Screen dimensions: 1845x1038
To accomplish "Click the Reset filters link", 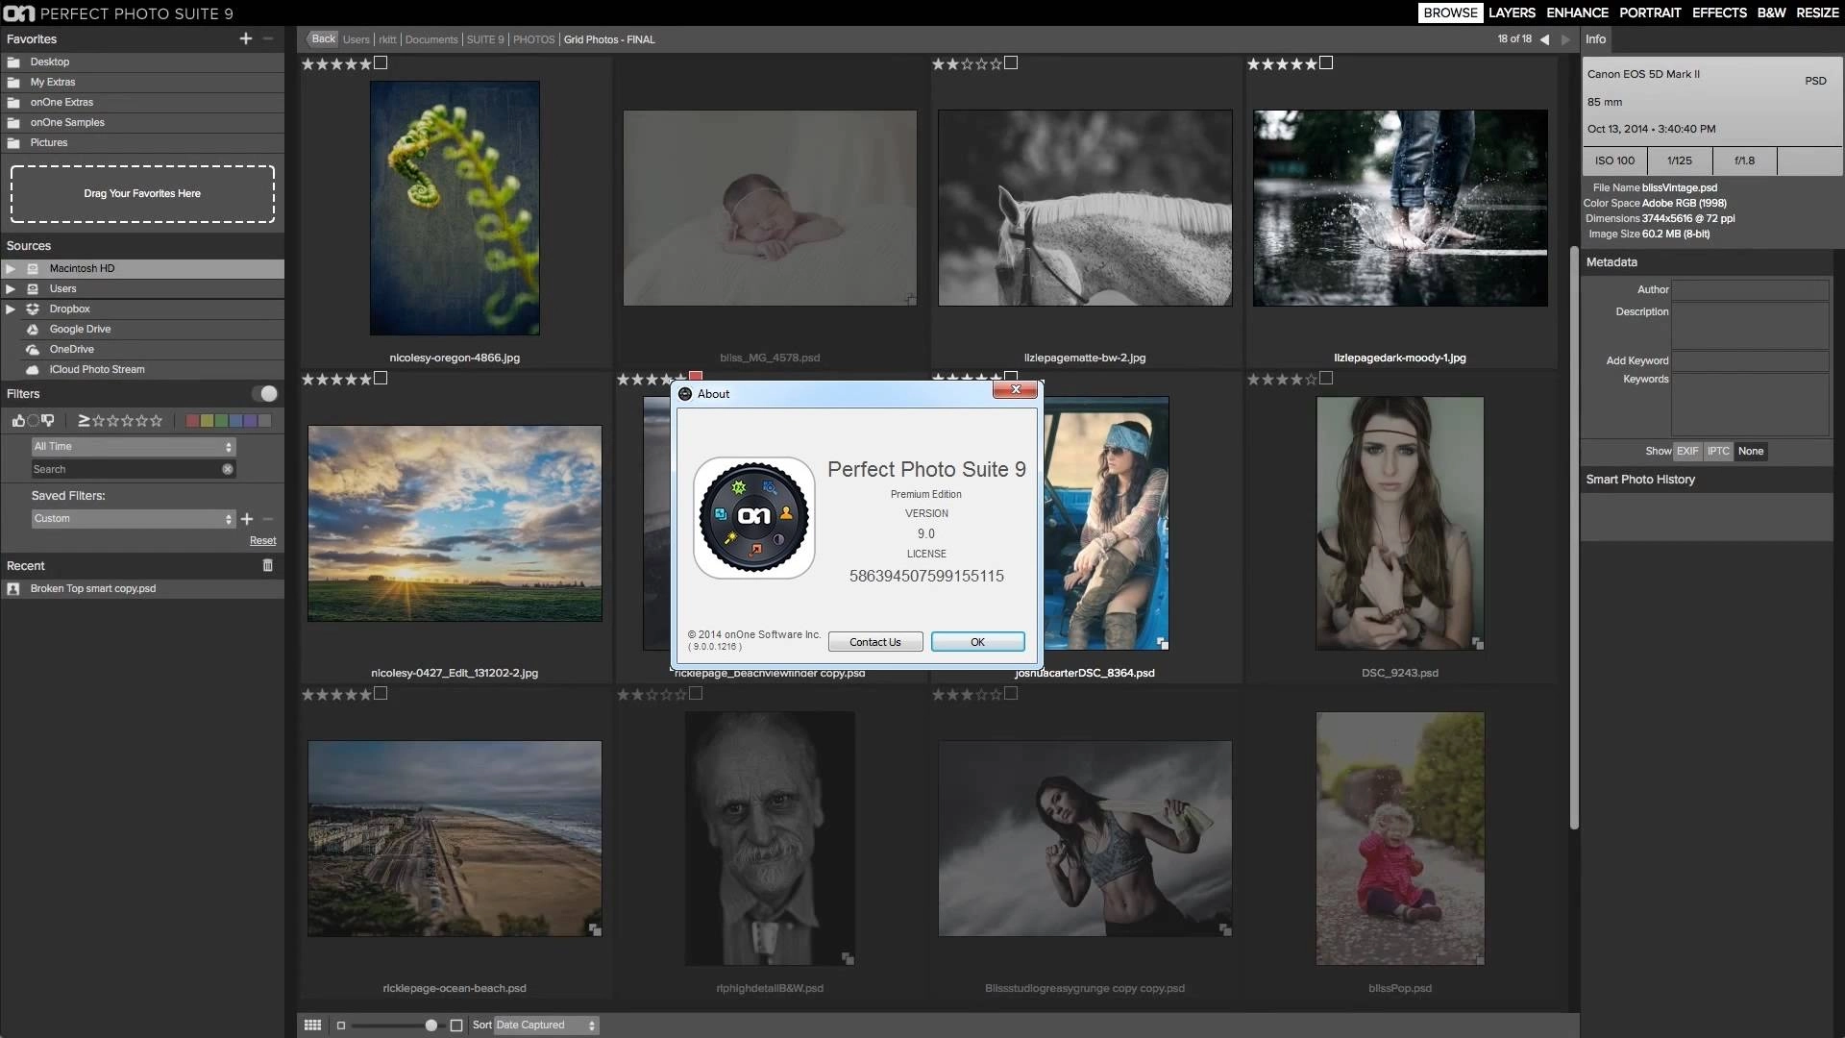I will coord(262,541).
